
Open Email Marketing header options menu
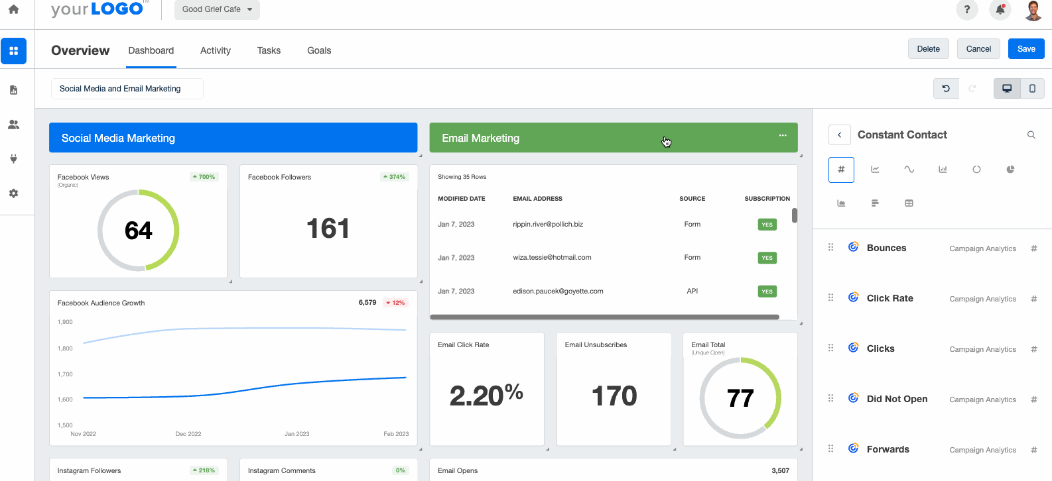point(783,136)
